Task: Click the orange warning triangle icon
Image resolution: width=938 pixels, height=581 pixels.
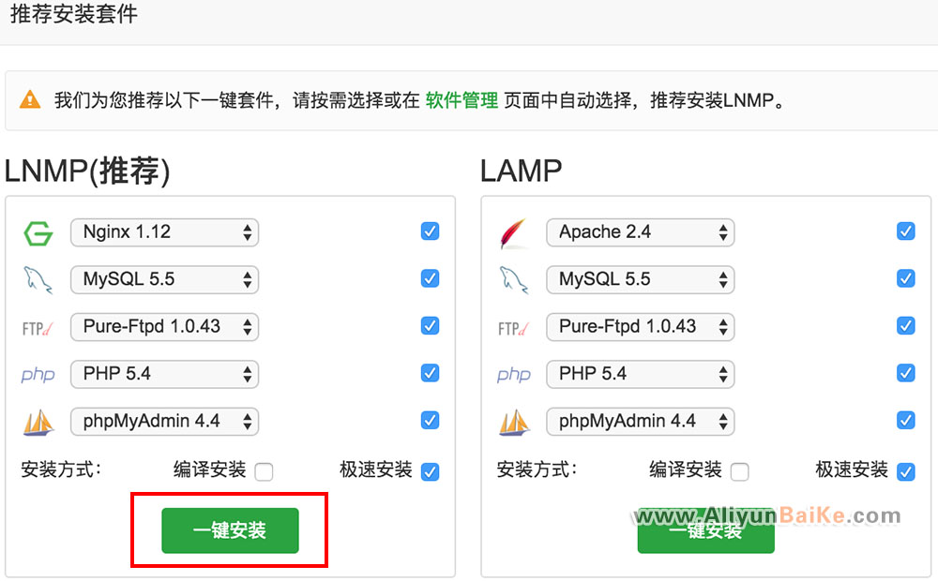Action: click(x=31, y=99)
